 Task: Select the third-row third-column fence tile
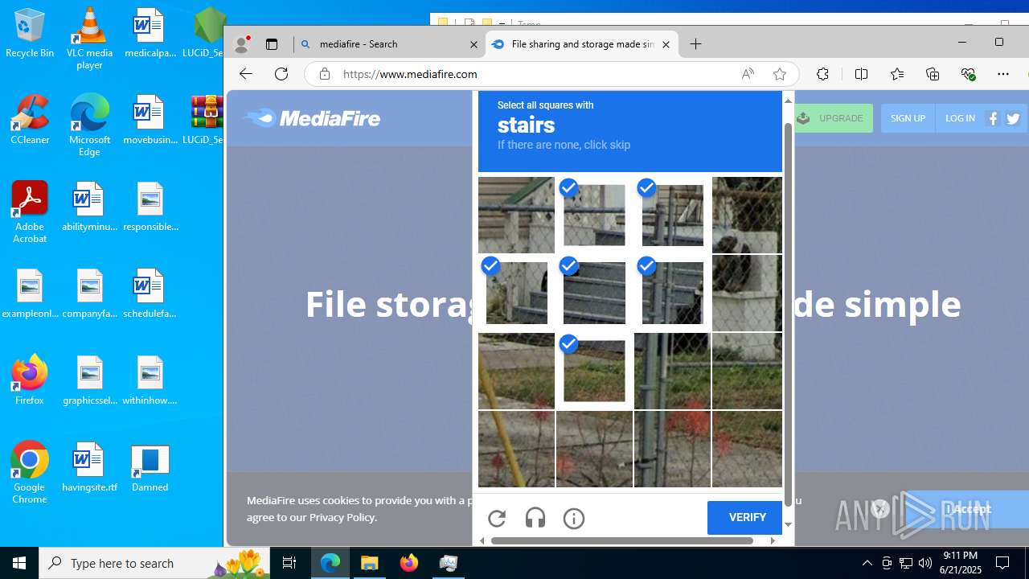672,371
